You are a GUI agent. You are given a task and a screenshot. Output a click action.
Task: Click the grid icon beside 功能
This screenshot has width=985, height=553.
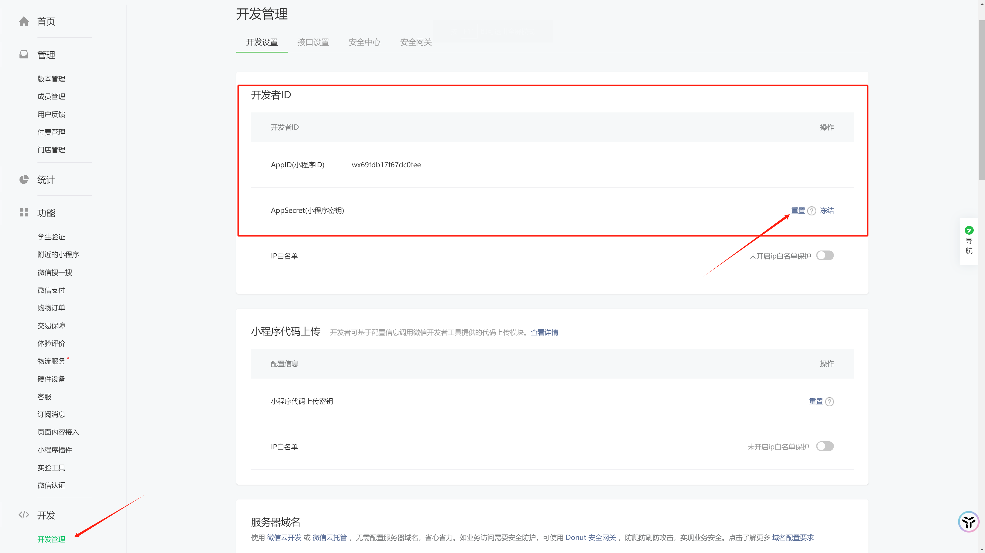[24, 213]
